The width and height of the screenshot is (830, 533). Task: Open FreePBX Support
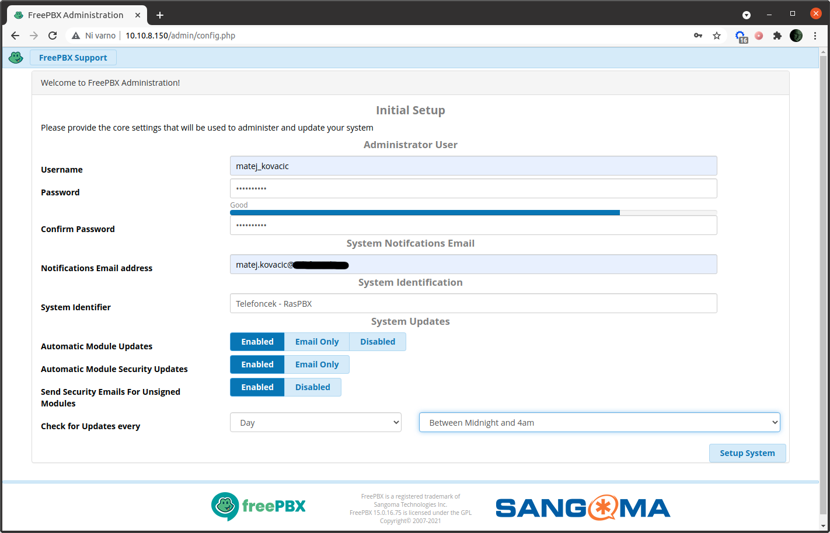click(x=72, y=57)
